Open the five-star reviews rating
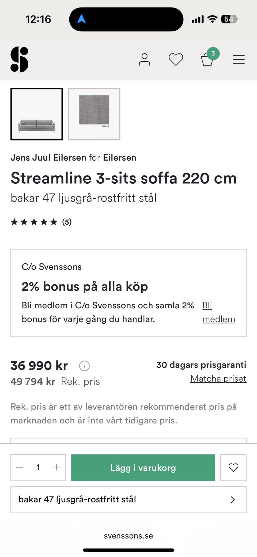 tap(41, 222)
